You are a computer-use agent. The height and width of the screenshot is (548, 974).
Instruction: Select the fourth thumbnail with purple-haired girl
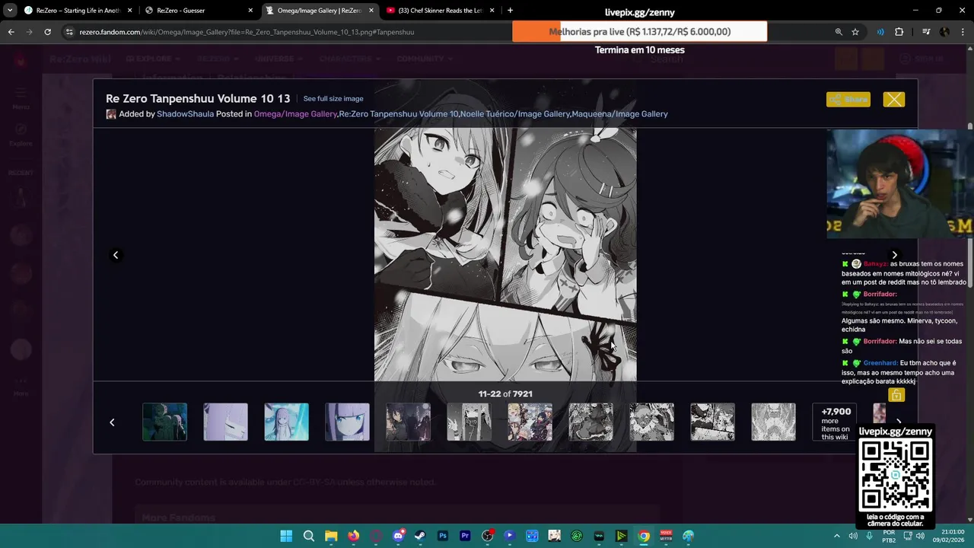click(x=347, y=422)
